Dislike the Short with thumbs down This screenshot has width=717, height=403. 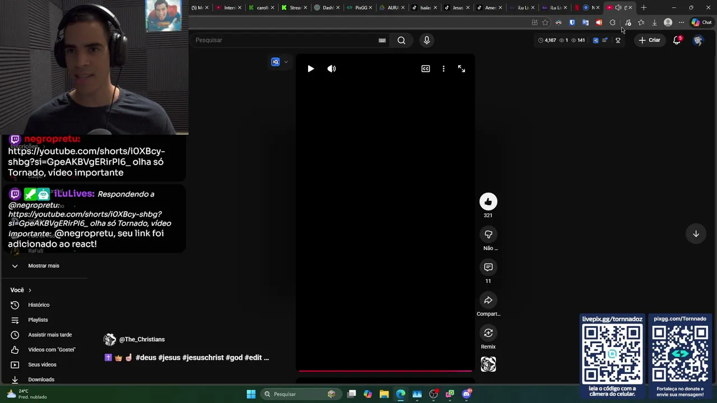pos(488,235)
